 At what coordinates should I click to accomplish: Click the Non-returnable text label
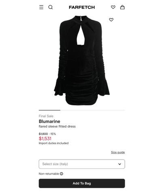point(49,174)
